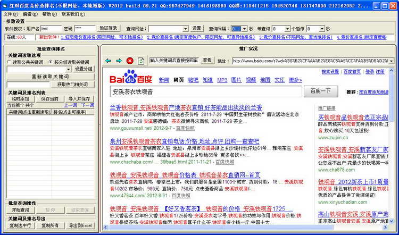Click the 更多» link
Screen dimensions: 399x235
click(295, 80)
